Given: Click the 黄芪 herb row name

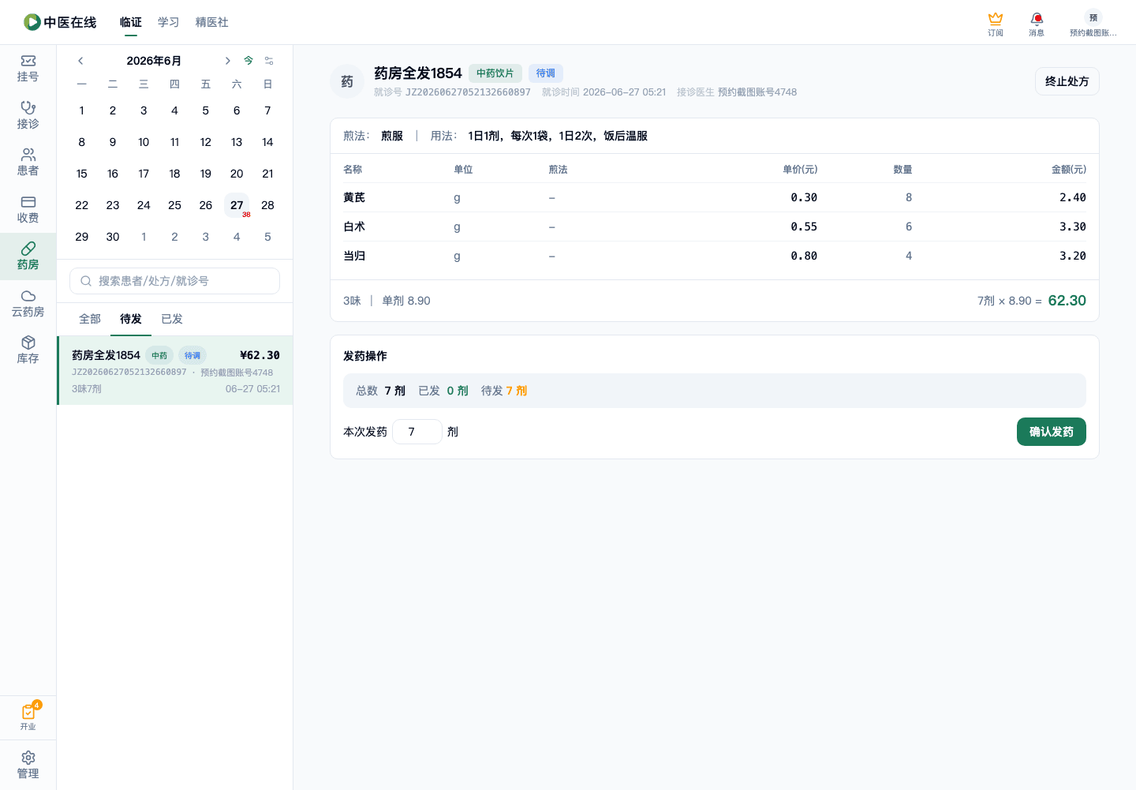Looking at the screenshot, I should pos(354,197).
